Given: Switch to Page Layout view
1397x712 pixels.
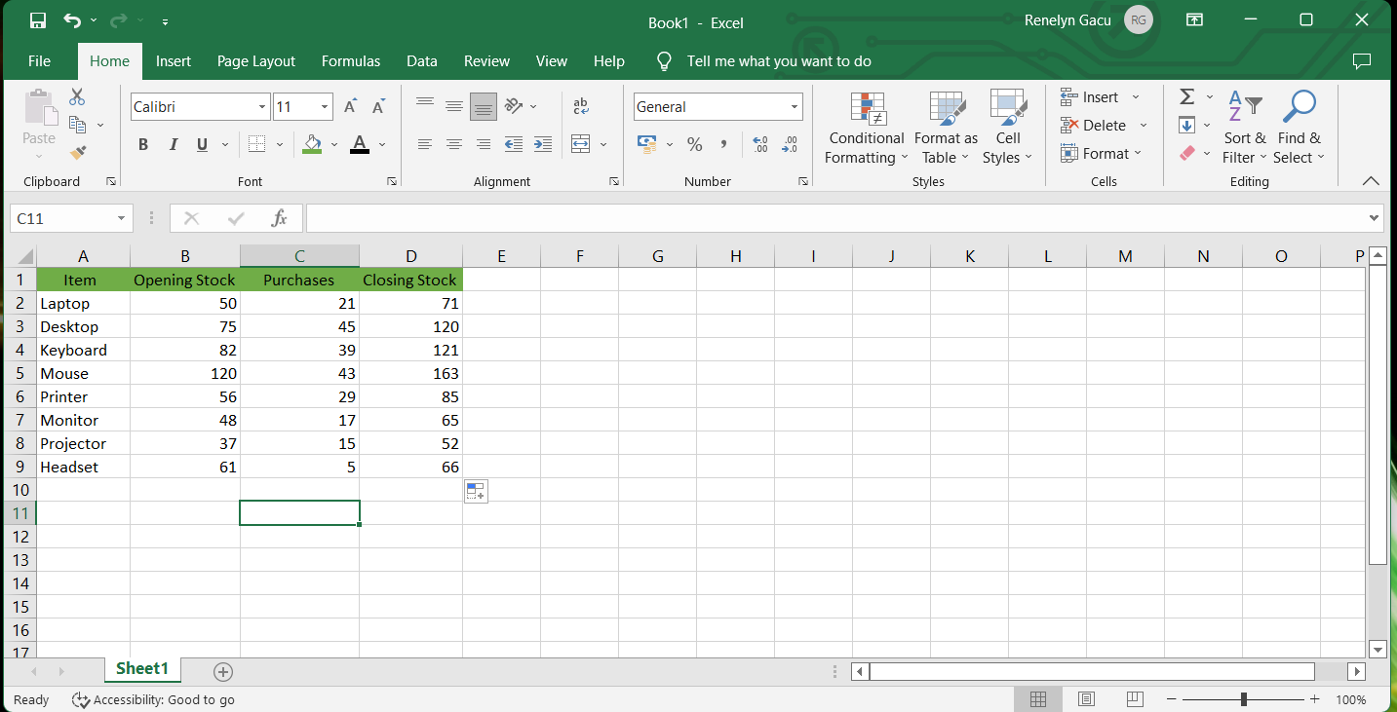Looking at the screenshot, I should (1086, 699).
